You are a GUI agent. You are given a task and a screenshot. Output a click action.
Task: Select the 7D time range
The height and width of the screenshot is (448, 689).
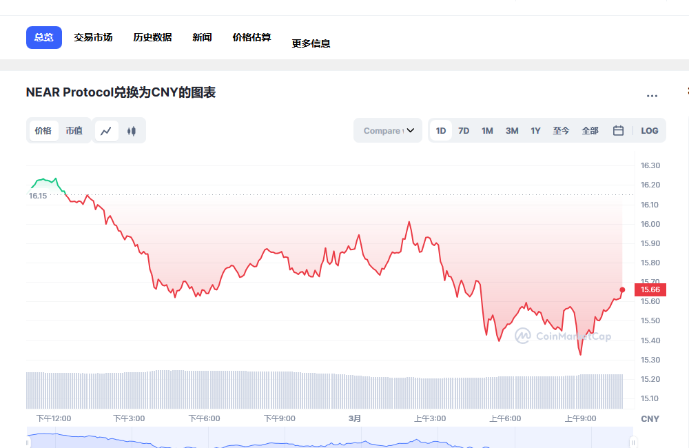[x=464, y=130]
